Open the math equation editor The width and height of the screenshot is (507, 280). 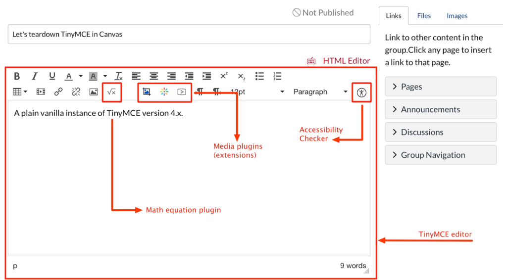point(111,92)
